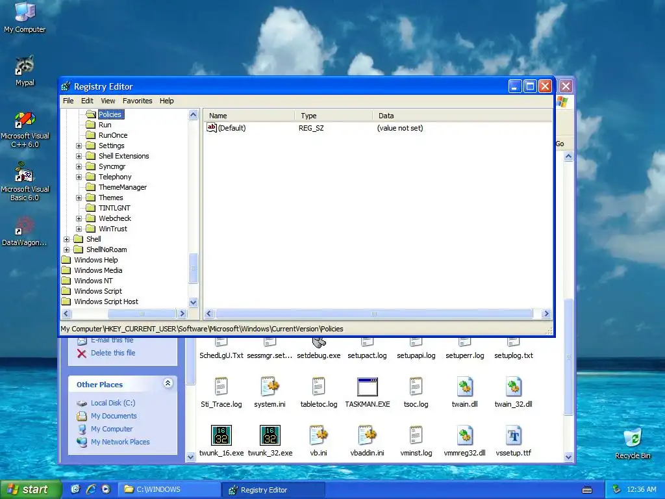Switch to C:\WINDOWS taskbar button
This screenshot has width=665, height=499.
click(169, 489)
